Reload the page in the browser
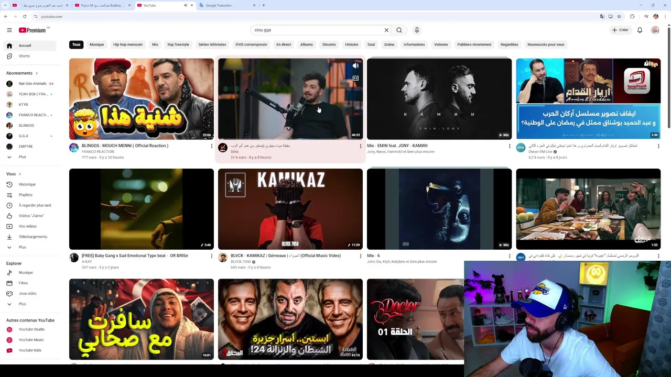Screen dimensions: 671x377 point(24,16)
